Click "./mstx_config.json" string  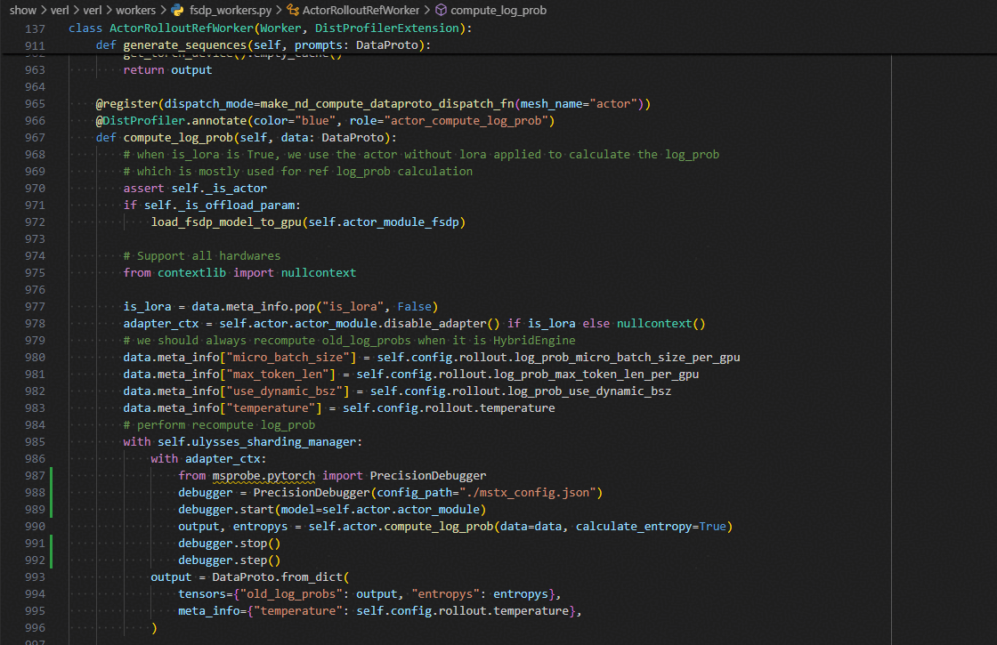(x=528, y=493)
